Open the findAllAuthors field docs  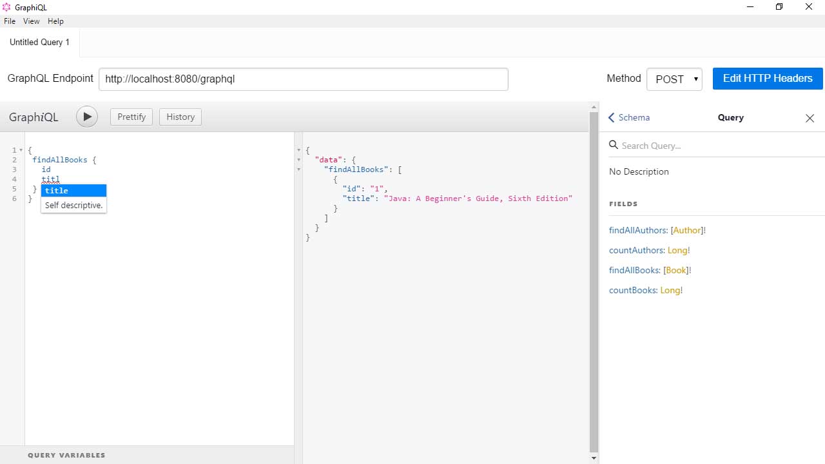point(638,230)
